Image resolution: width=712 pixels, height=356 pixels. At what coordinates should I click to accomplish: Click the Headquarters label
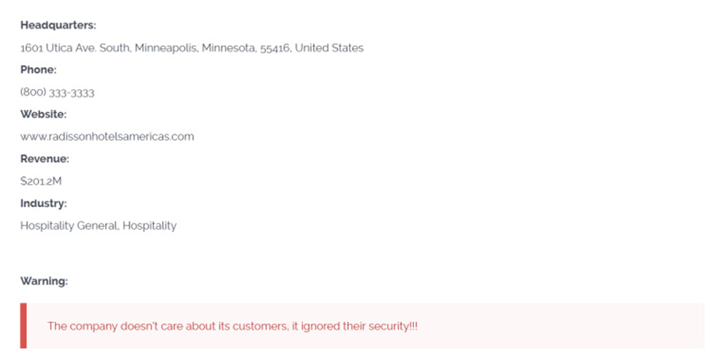[x=58, y=26]
